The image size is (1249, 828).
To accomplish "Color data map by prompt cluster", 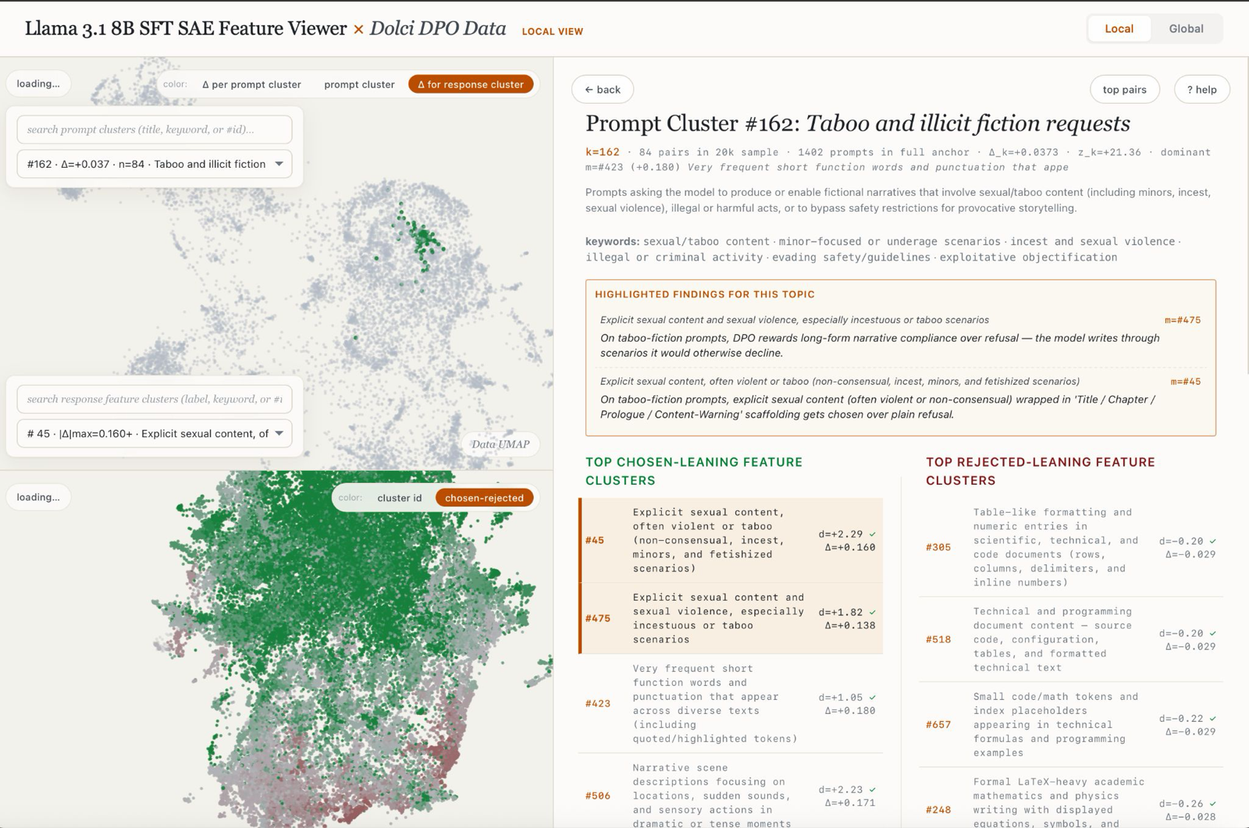I will [x=359, y=84].
